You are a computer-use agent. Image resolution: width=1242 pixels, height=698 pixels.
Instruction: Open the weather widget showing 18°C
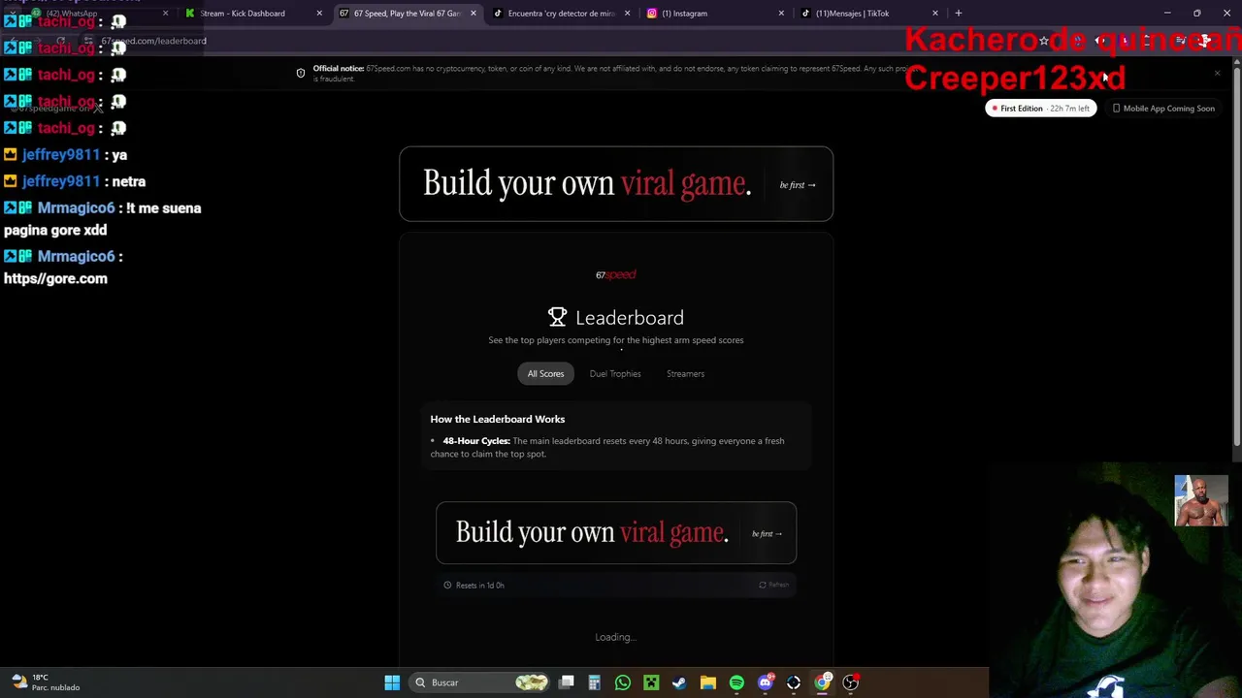pos(47,682)
